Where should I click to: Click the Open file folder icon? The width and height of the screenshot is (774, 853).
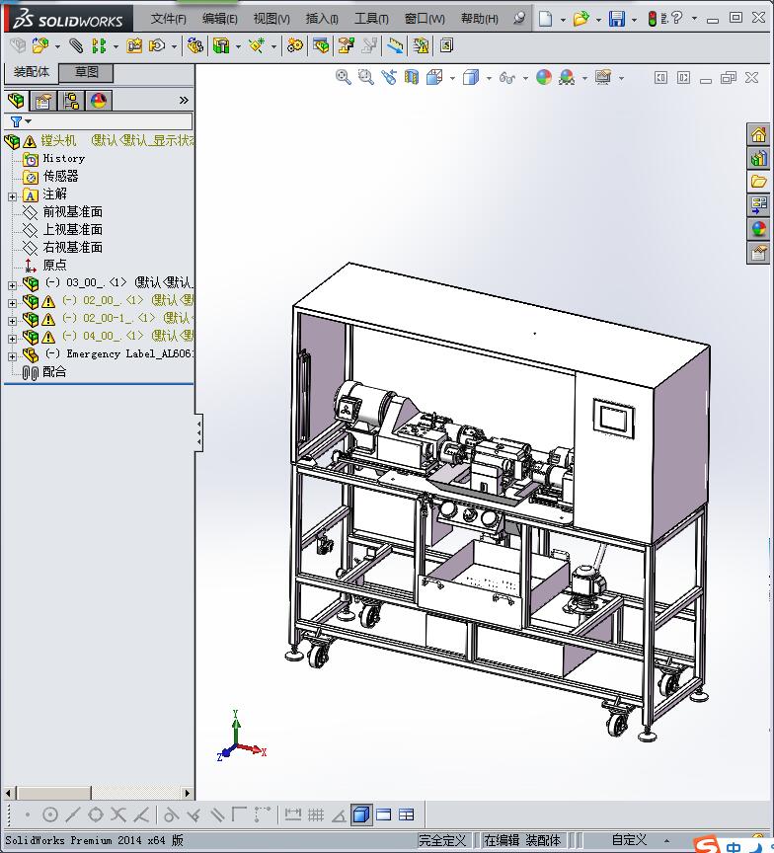(x=580, y=19)
